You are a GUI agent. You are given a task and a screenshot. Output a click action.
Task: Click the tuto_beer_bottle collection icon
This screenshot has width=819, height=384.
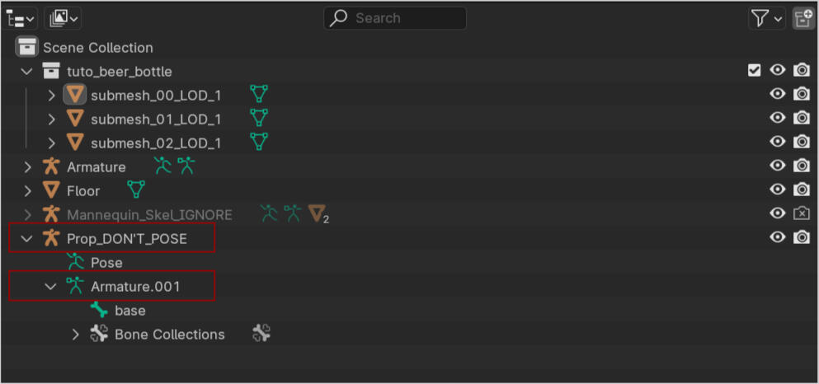coord(51,71)
